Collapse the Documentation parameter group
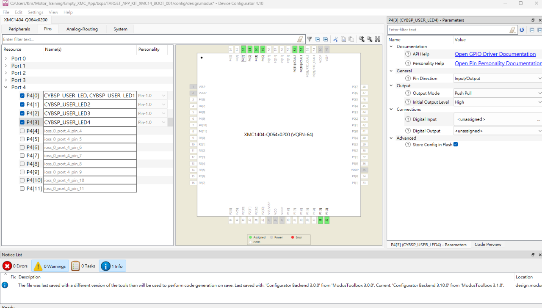Viewport: 542px width, 308px height. tap(391, 47)
